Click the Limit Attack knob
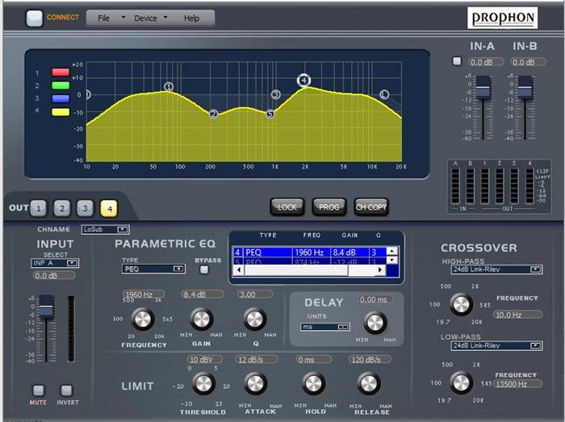Viewport: 565px width, 422px height. (255, 383)
